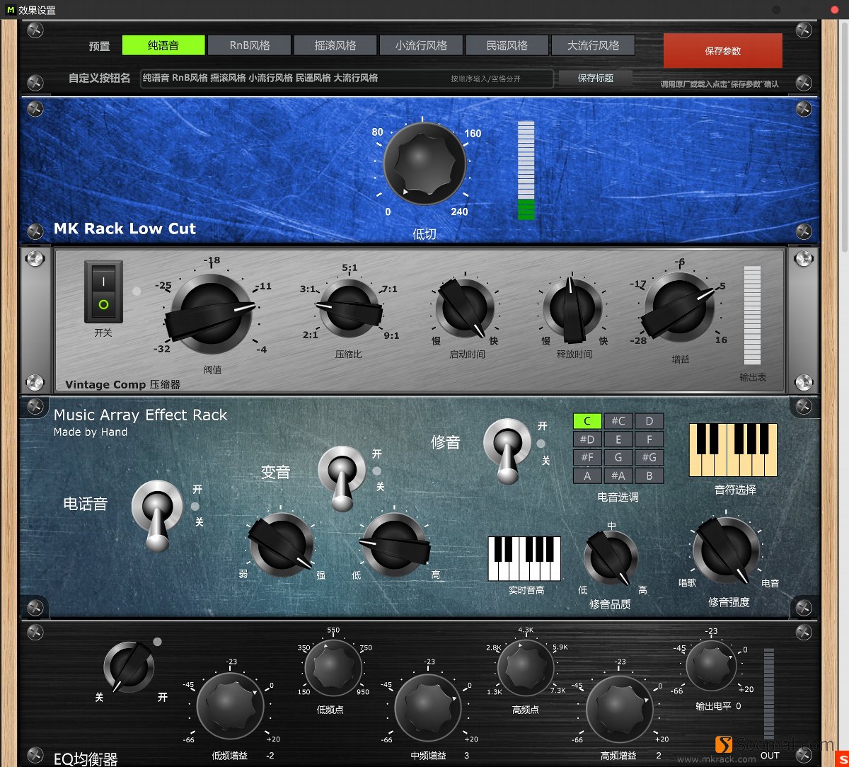This screenshot has height=767, width=849.
Task: Click the red 保存参数 button
Action: (722, 51)
